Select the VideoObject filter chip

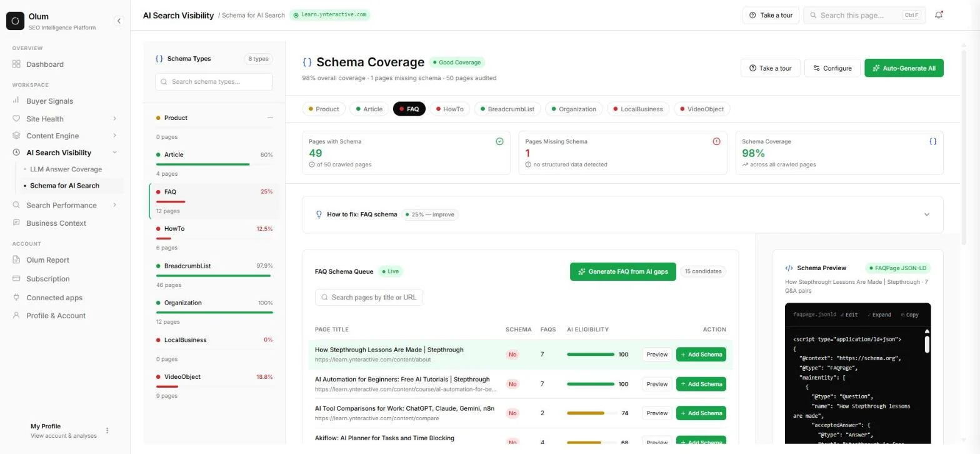coord(702,109)
